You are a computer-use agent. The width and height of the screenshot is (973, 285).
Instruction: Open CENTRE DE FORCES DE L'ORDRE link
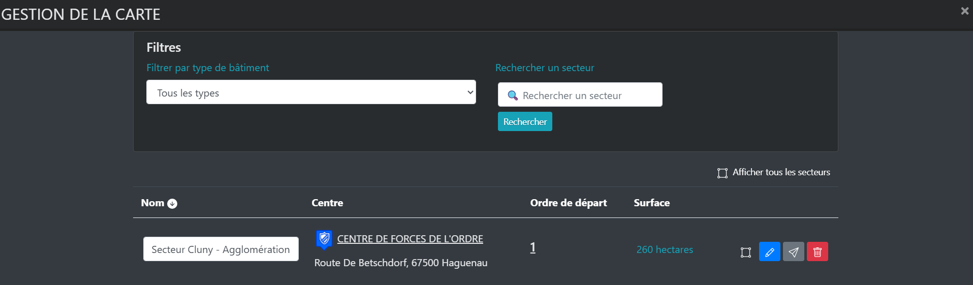pyautogui.click(x=410, y=239)
